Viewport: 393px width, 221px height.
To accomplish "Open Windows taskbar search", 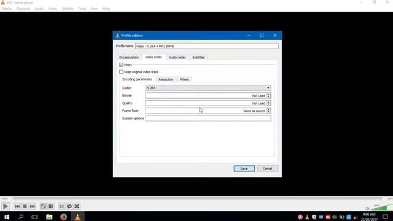I will (x=21, y=217).
